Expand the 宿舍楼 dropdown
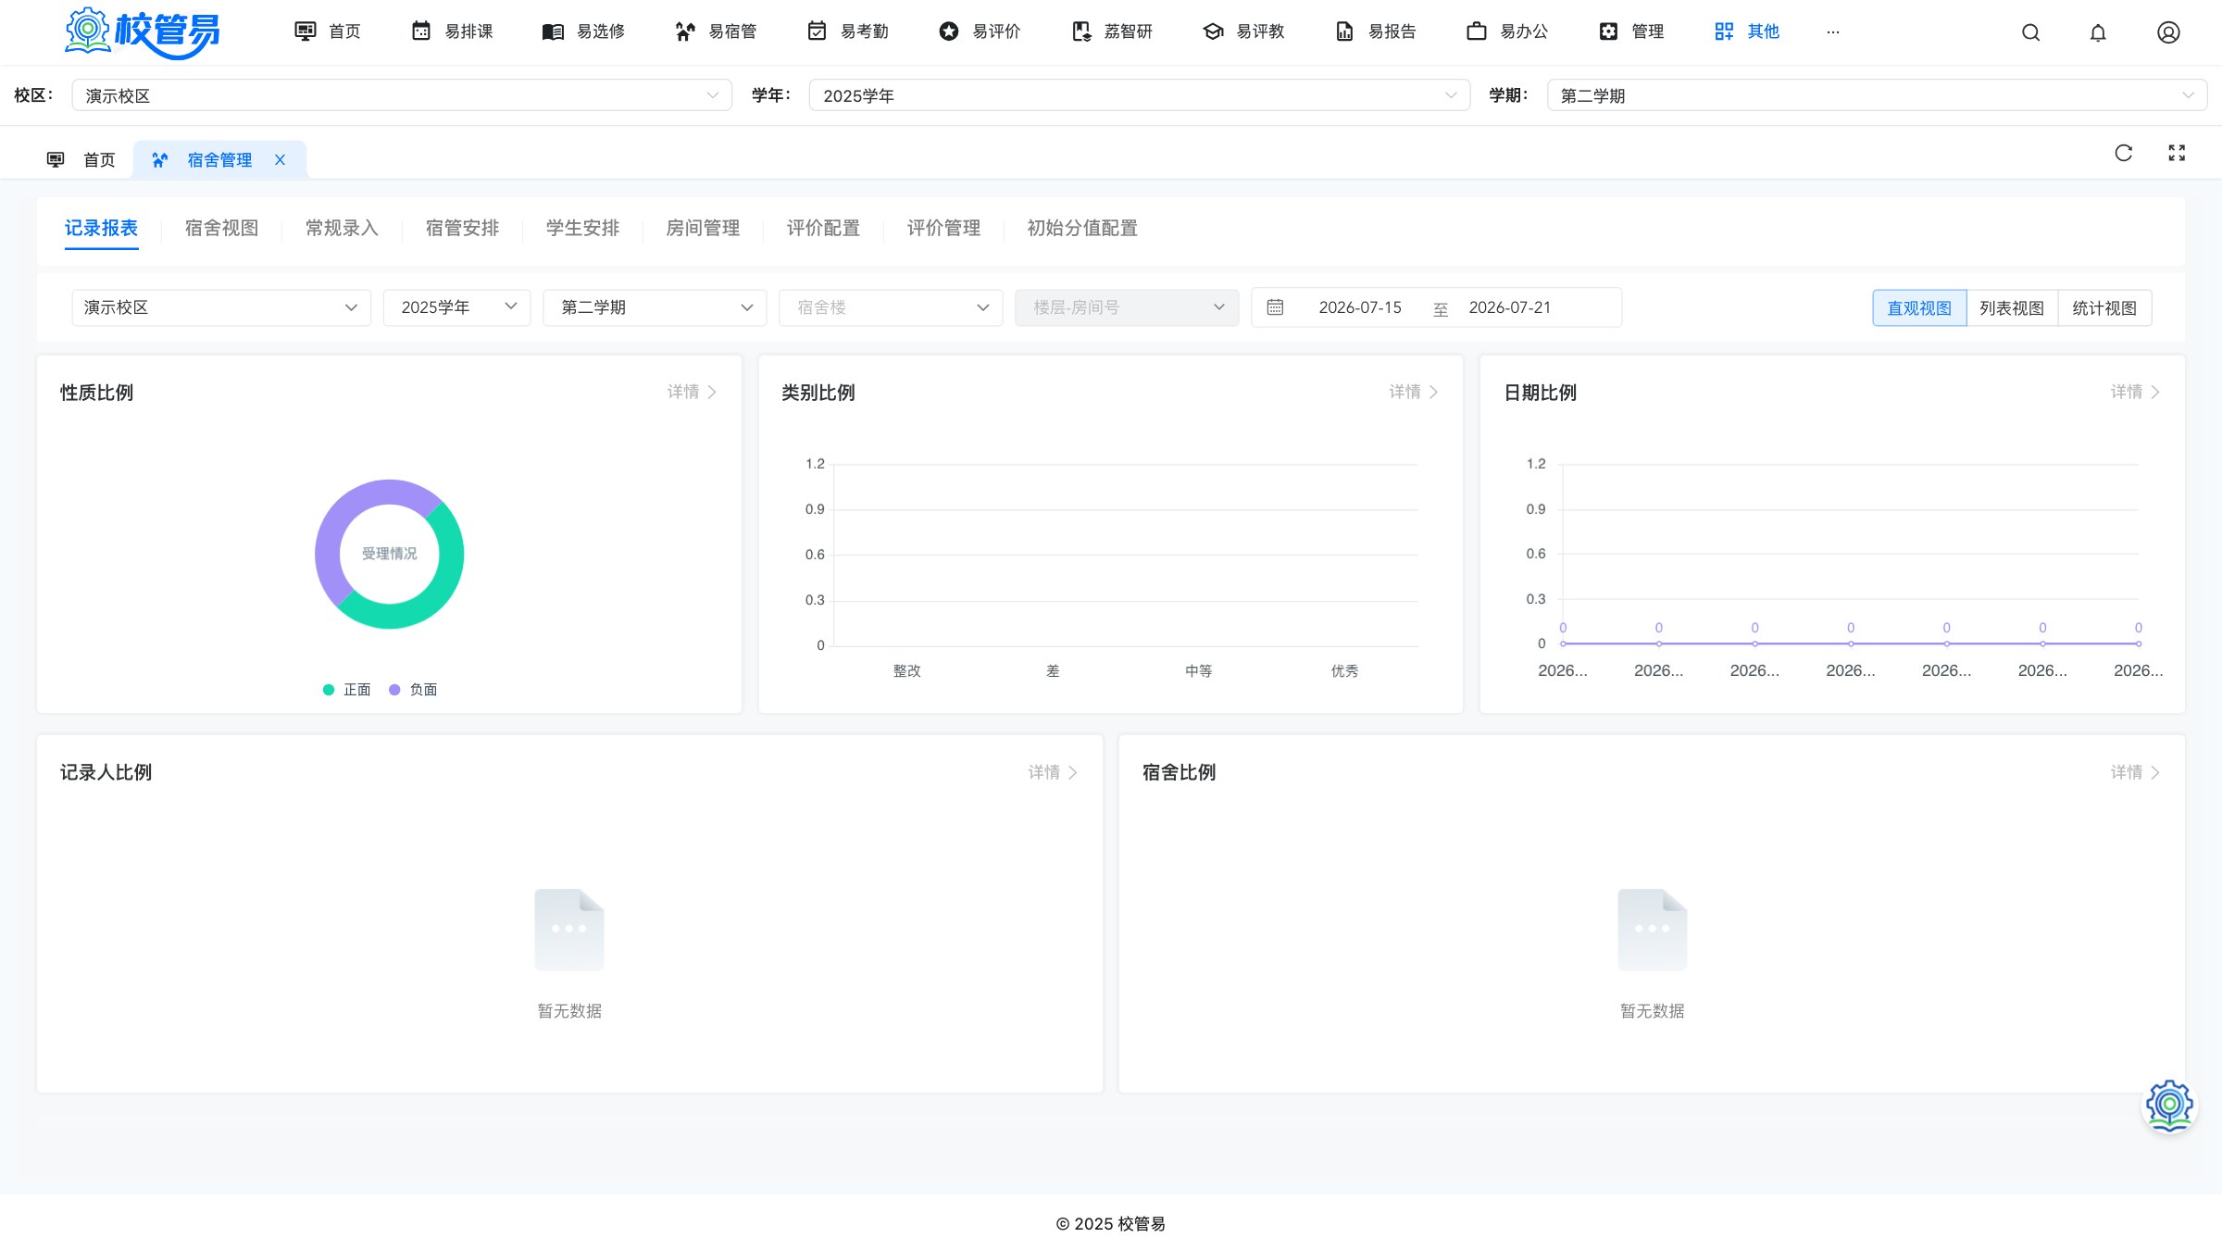2222x1250 pixels. [x=891, y=307]
